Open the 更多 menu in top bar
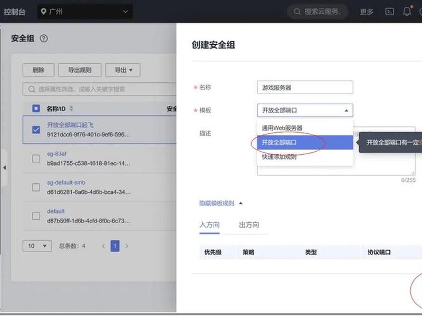Viewport: 422px width, 316px height. [x=367, y=12]
